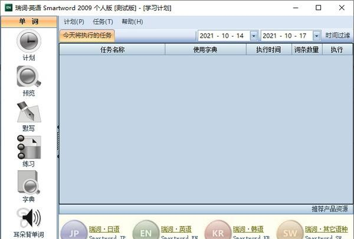Open the 任务(T) menu

click(103, 22)
